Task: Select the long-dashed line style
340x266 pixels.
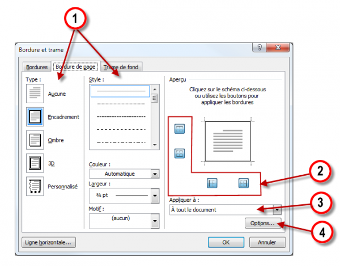Action: pos(121,129)
